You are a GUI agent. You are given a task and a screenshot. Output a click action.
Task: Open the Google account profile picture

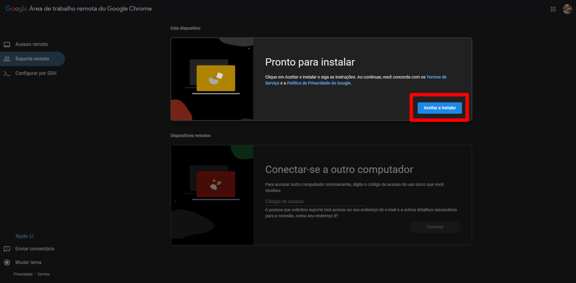[x=567, y=9]
